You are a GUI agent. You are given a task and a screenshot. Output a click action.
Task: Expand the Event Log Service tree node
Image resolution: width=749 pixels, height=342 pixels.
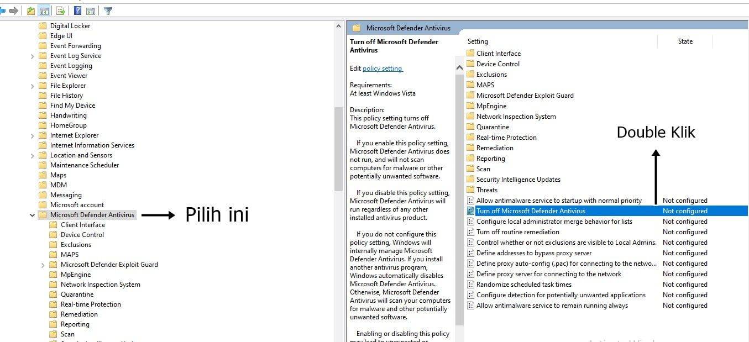32,56
